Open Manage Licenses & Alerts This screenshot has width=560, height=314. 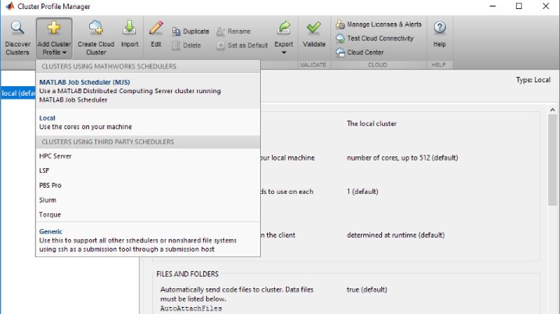pyautogui.click(x=379, y=24)
